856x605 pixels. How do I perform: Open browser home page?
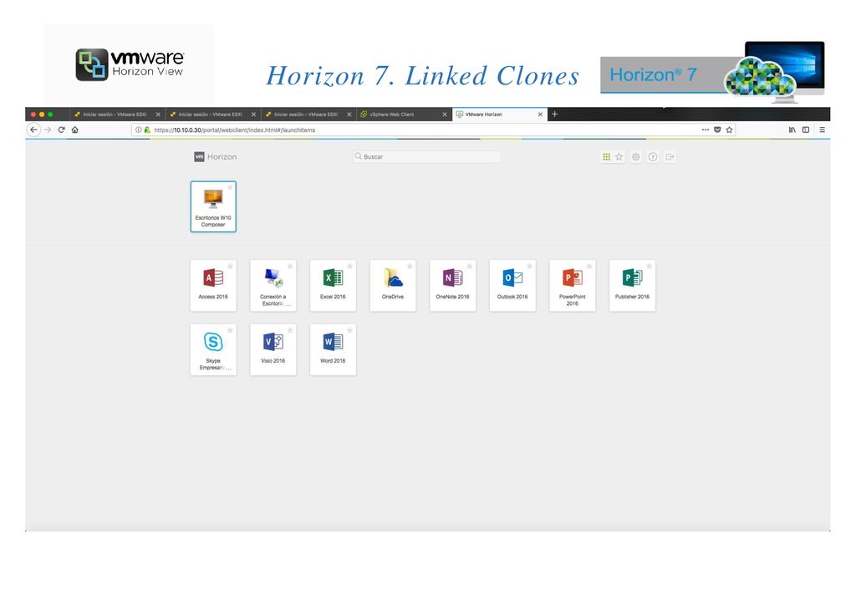75,130
